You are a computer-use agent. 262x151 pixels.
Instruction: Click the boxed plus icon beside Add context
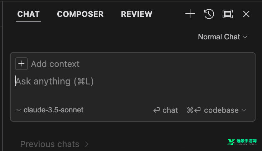tap(21, 64)
